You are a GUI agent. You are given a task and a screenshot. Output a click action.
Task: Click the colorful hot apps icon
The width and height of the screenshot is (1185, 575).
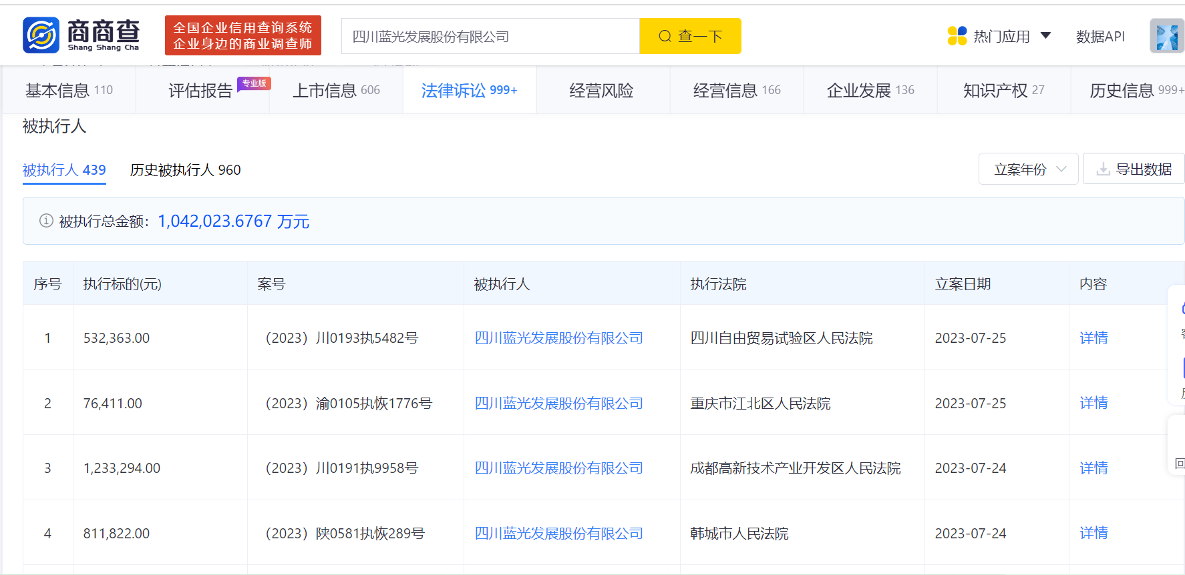(957, 36)
